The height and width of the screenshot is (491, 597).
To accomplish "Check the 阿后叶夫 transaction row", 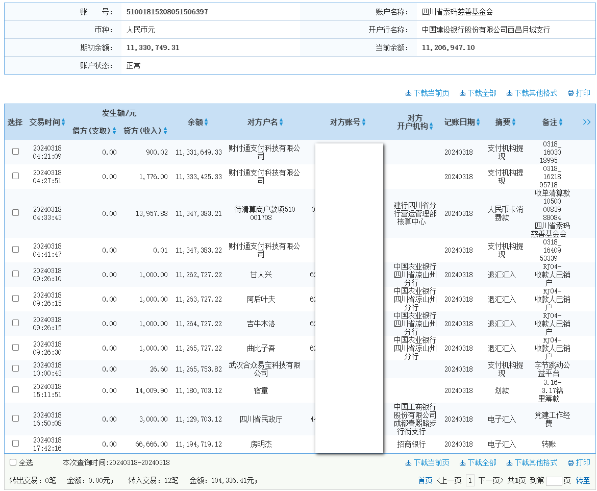I will 16,298.
